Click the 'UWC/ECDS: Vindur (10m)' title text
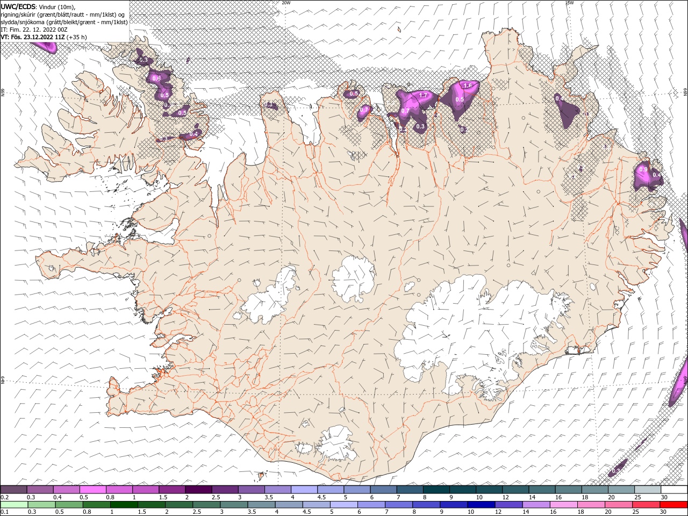The width and height of the screenshot is (688, 516). coord(38,6)
